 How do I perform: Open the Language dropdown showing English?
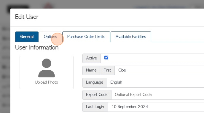click(x=155, y=82)
